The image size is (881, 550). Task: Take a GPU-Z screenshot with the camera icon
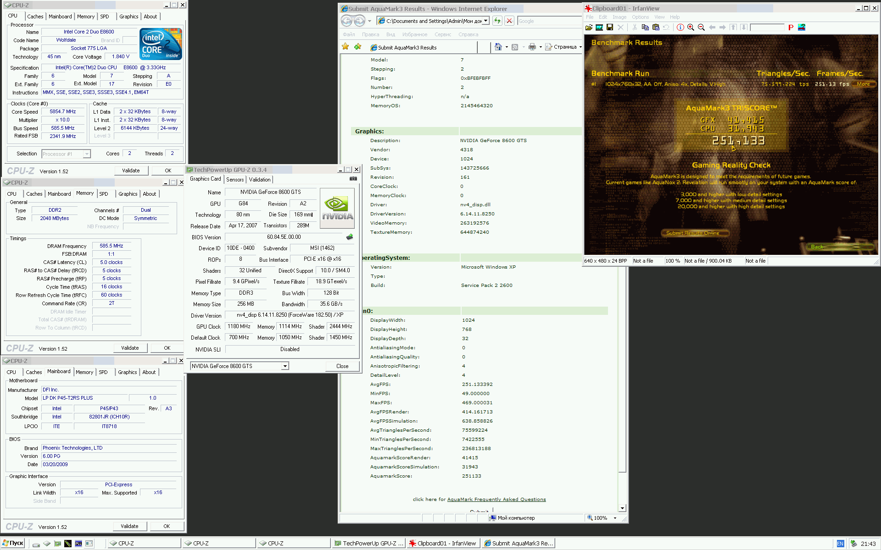(353, 179)
